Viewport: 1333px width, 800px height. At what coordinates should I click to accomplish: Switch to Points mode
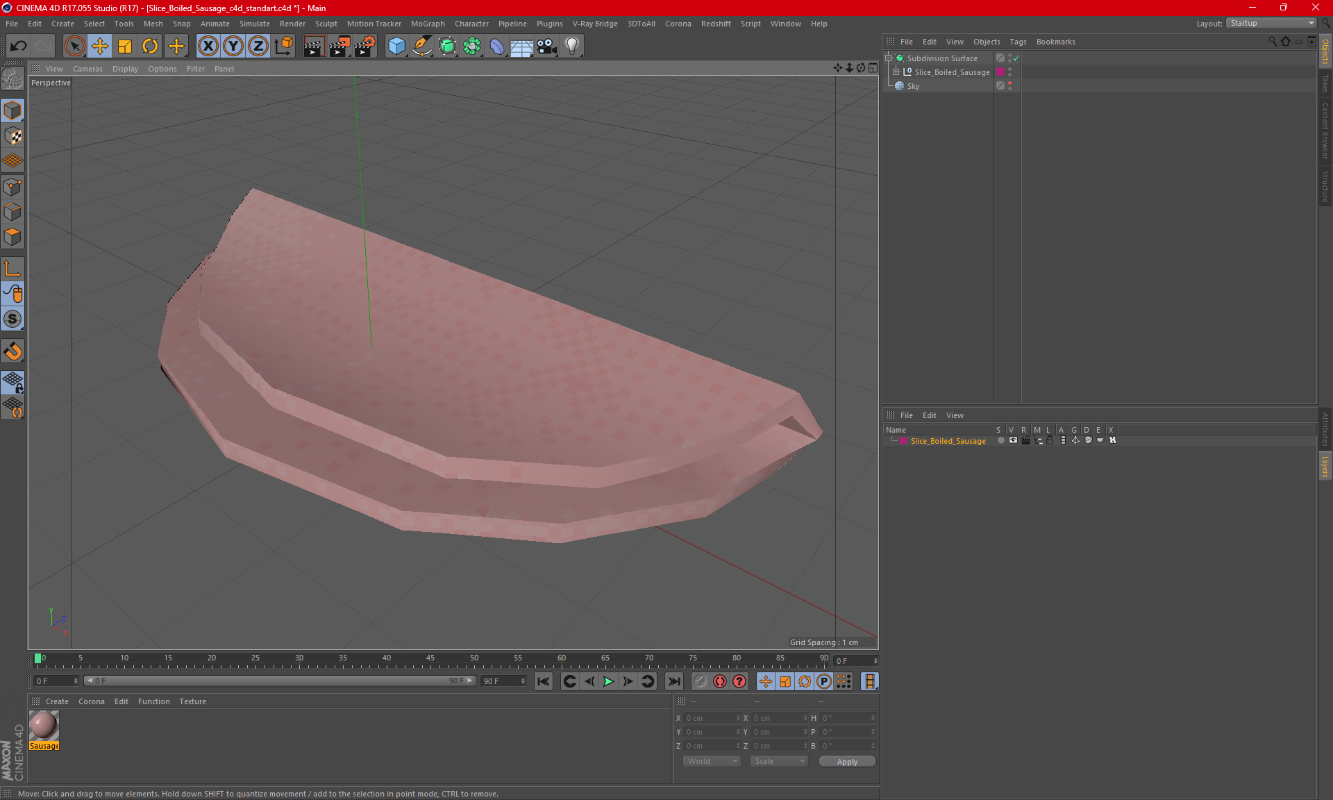pyautogui.click(x=12, y=187)
